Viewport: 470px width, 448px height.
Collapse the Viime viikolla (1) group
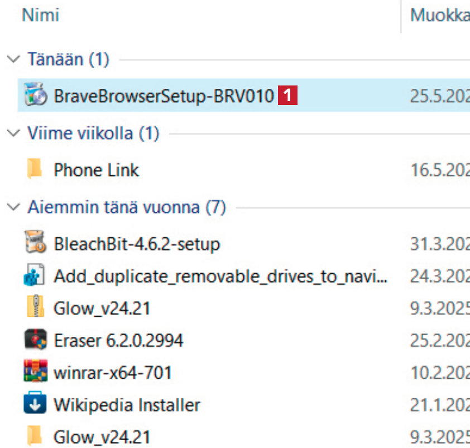tap(13, 133)
